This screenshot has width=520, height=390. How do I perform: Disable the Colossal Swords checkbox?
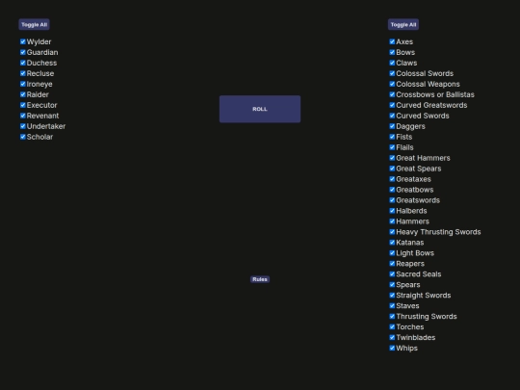[392, 73]
